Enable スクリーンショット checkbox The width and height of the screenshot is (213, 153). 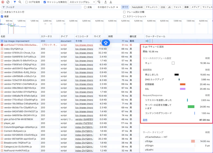point(124,16)
